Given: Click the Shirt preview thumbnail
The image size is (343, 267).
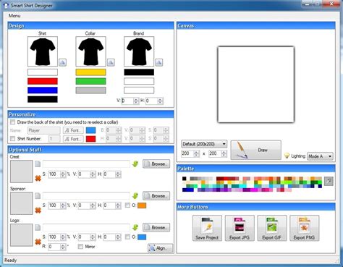Looking at the screenshot, I should click(43, 51).
